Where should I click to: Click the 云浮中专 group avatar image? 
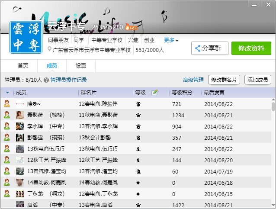pos(26,37)
